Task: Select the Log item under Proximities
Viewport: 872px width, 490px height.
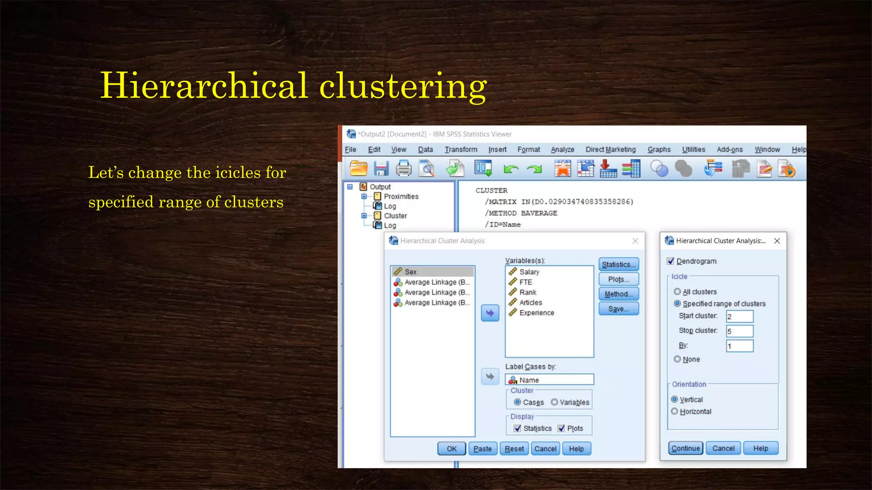Action: point(385,206)
